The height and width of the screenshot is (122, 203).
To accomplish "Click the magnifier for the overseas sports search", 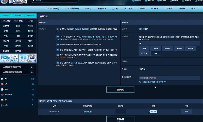I will point(32,67).
